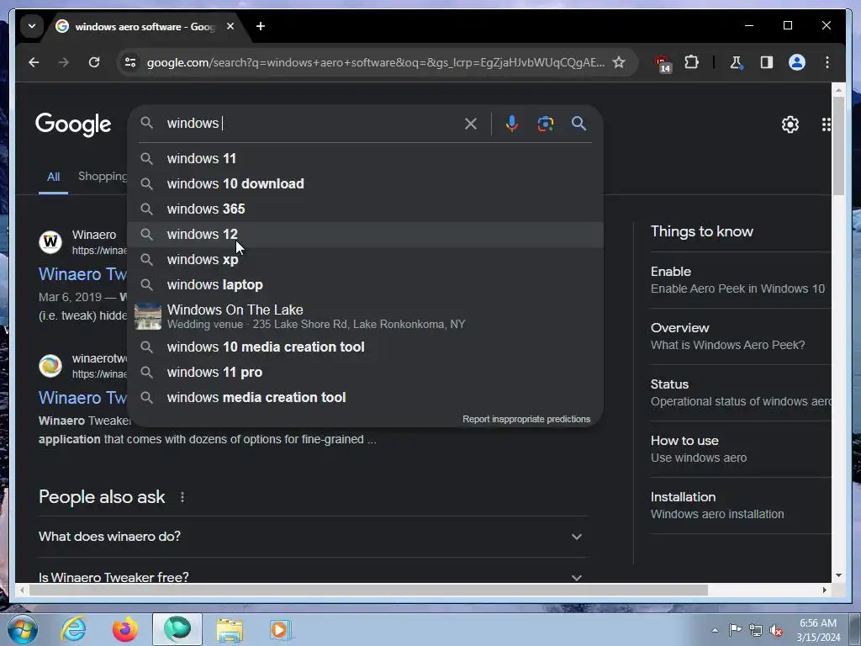Screen dimensions: 861x646
Task: Open the Chrome profile avatar
Action: coord(797,62)
